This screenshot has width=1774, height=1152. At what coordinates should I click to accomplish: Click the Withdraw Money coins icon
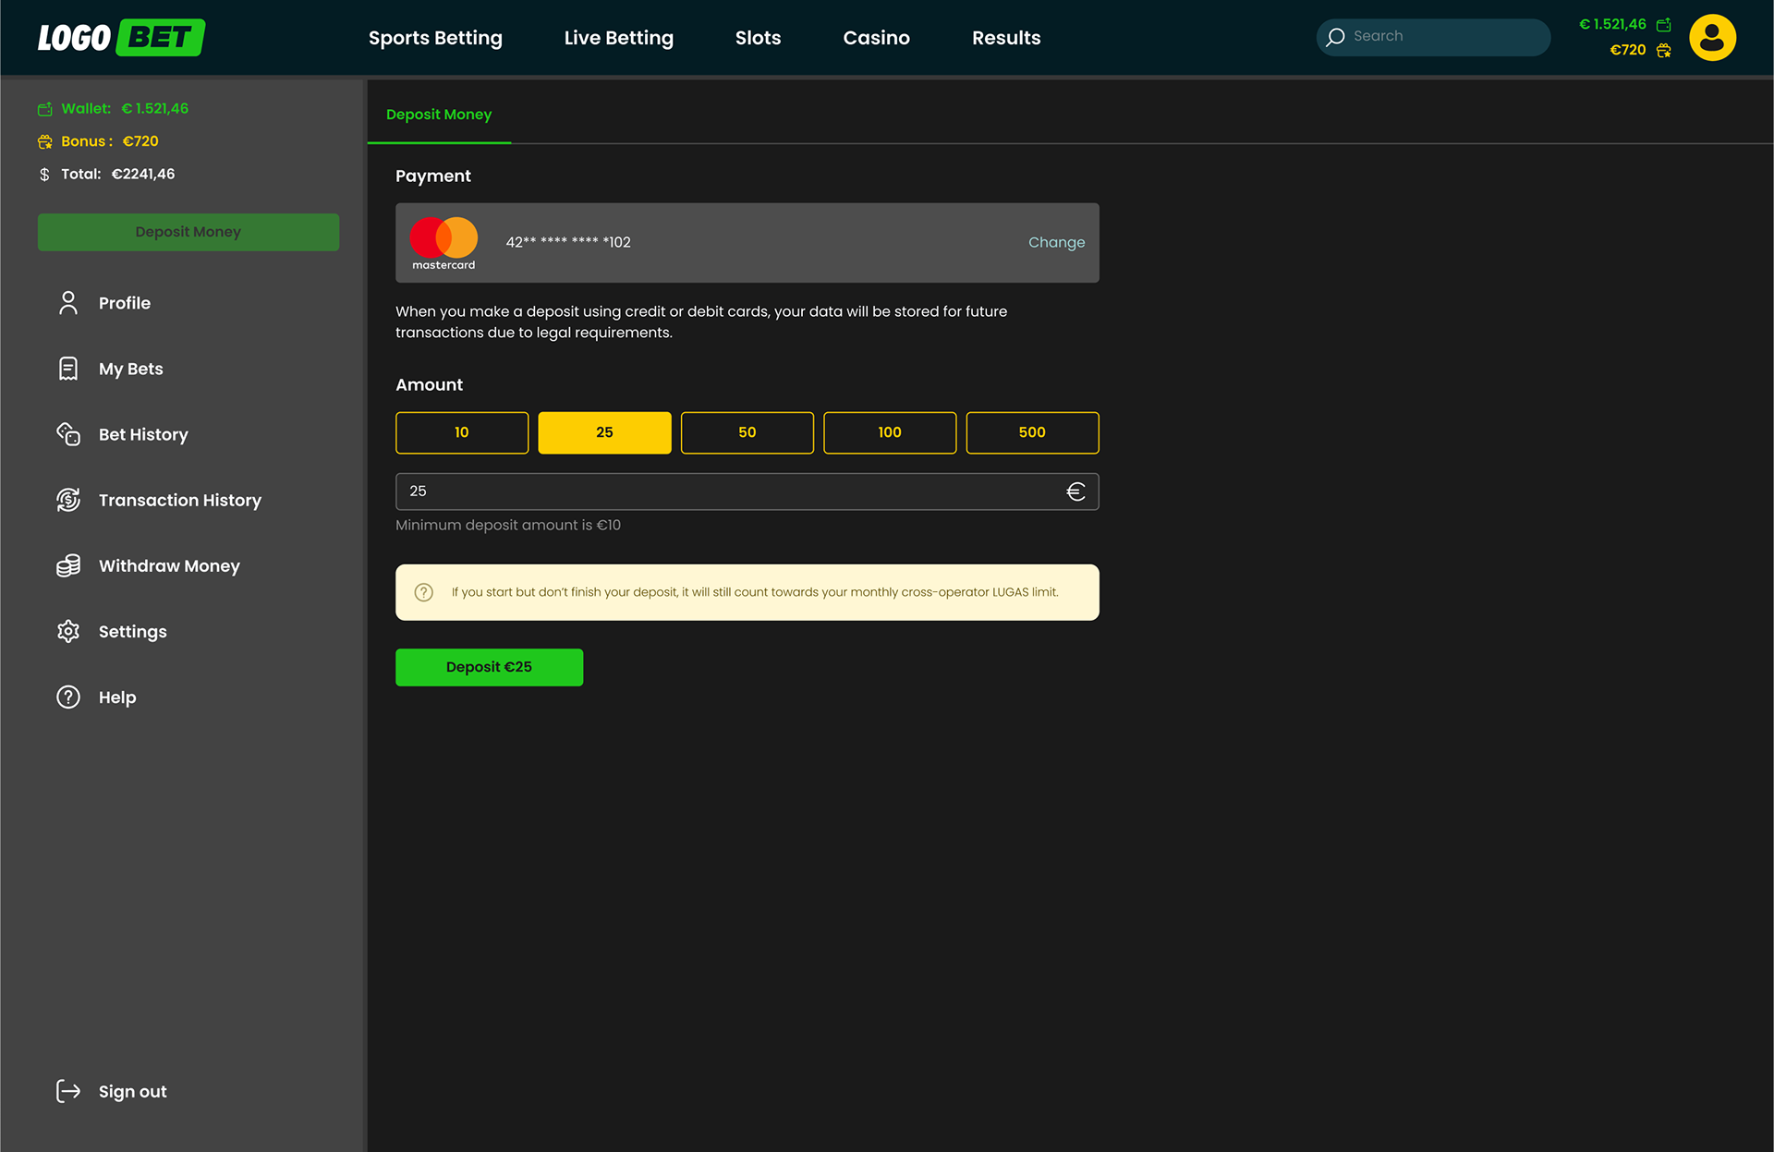tap(68, 565)
